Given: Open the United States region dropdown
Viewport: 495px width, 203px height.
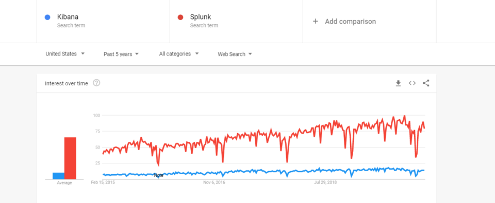Looking at the screenshot, I should point(65,54).
